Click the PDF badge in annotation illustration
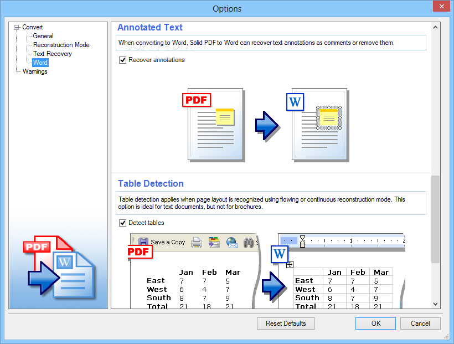Viewport: 454px width, 344px height. [197, 100]
